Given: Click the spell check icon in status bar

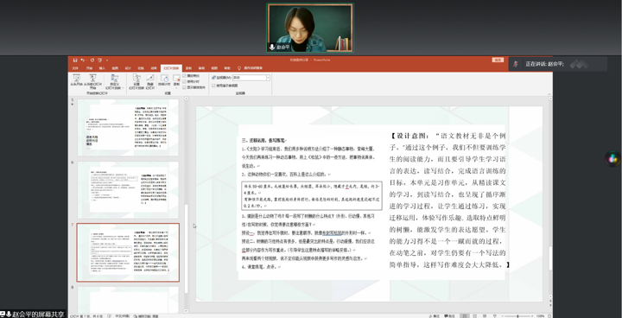Looking at the screenshot, I should click(x=110, y=316).
